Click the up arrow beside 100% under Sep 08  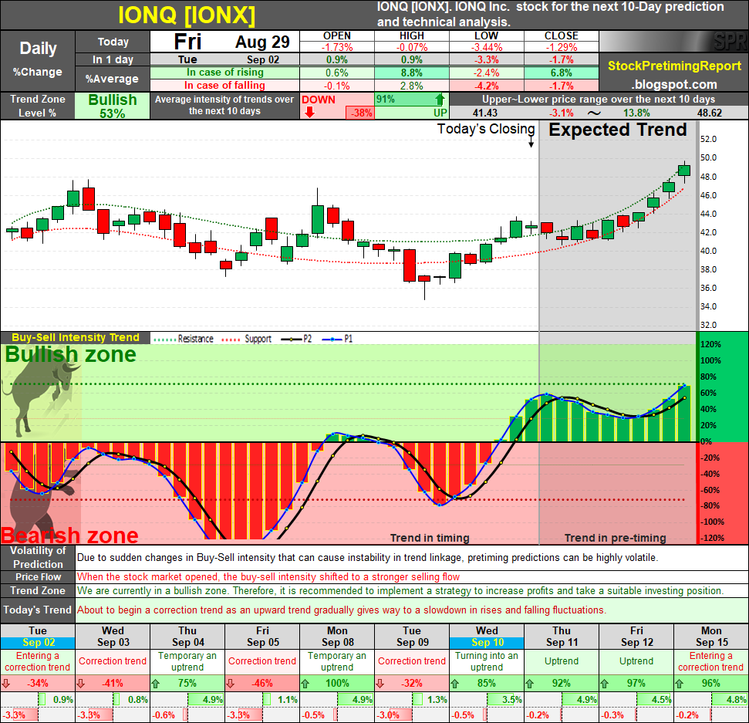pyautogui.click(x=305, y=684)
